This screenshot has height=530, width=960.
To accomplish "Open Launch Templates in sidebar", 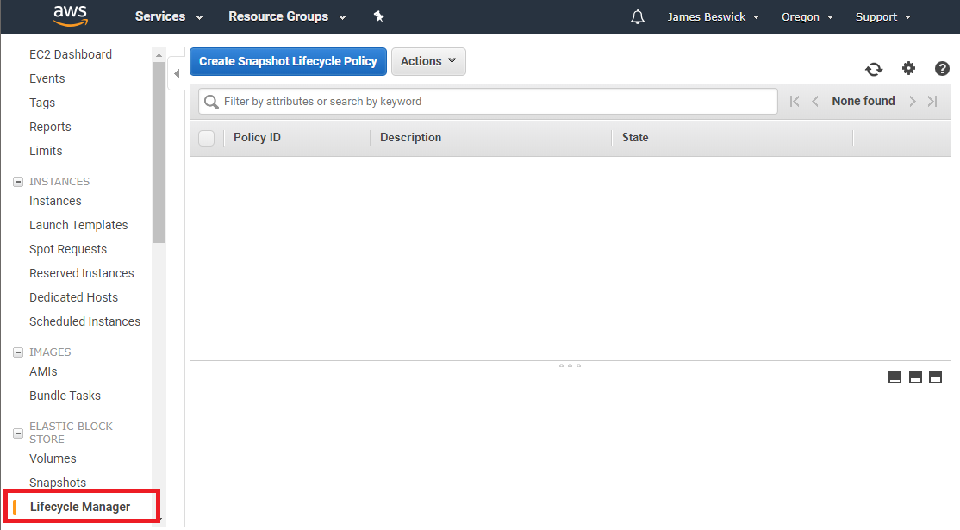I will pos(78,225).
